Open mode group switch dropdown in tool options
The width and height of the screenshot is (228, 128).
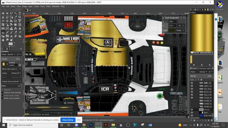19,54
